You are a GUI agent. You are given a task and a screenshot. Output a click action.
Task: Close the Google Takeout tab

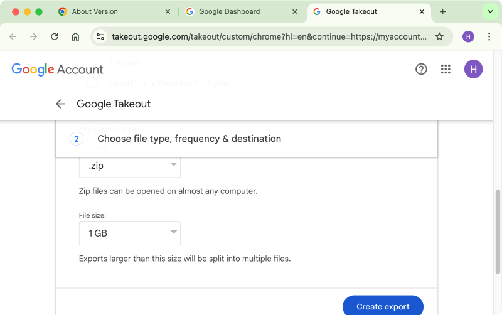pos(422,12)
